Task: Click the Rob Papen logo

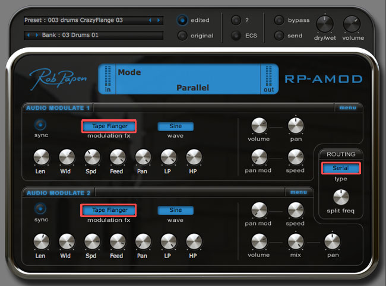Action: [58, 79]
